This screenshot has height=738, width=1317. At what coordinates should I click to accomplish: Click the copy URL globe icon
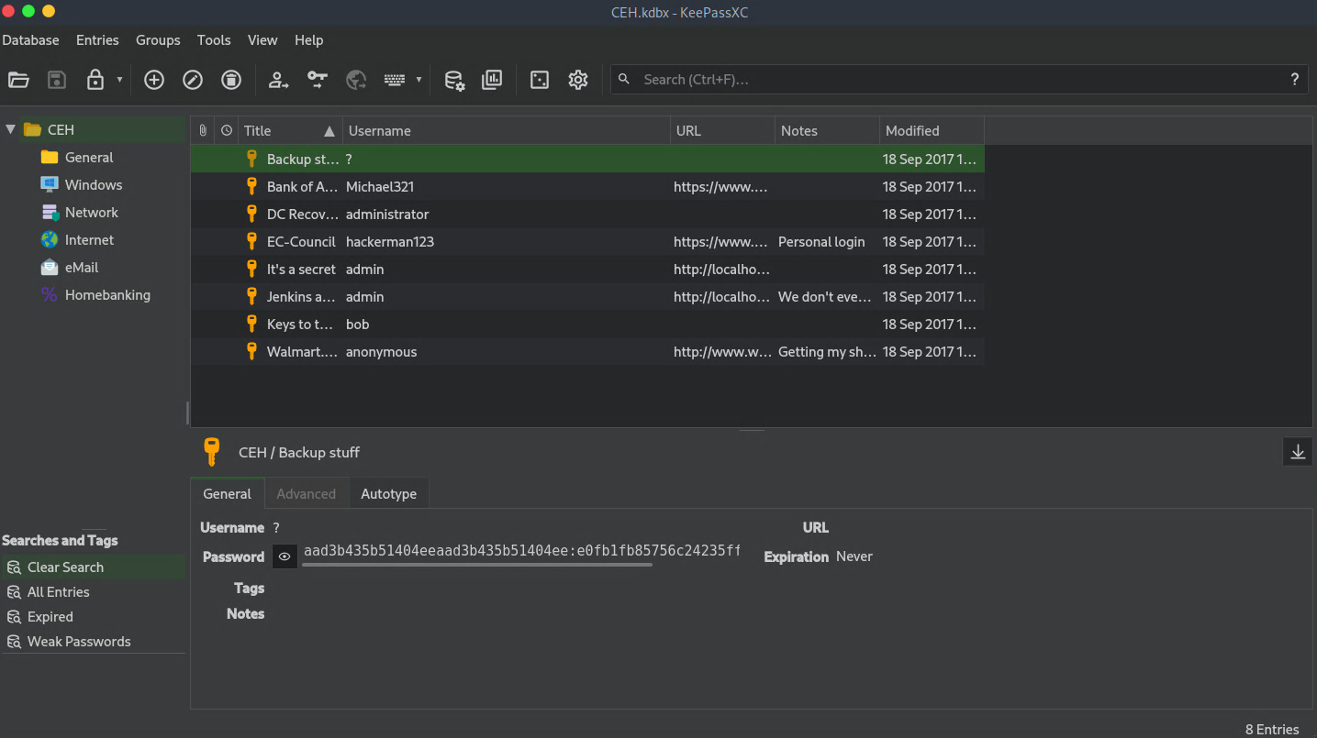click(356, 80)
